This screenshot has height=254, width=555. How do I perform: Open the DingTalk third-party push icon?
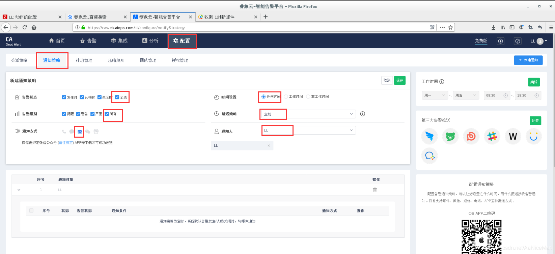pos(429,137)
